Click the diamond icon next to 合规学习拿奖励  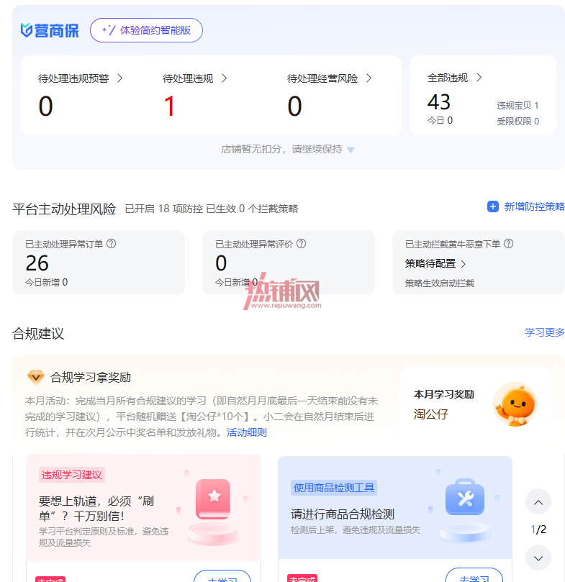(36, 377)
